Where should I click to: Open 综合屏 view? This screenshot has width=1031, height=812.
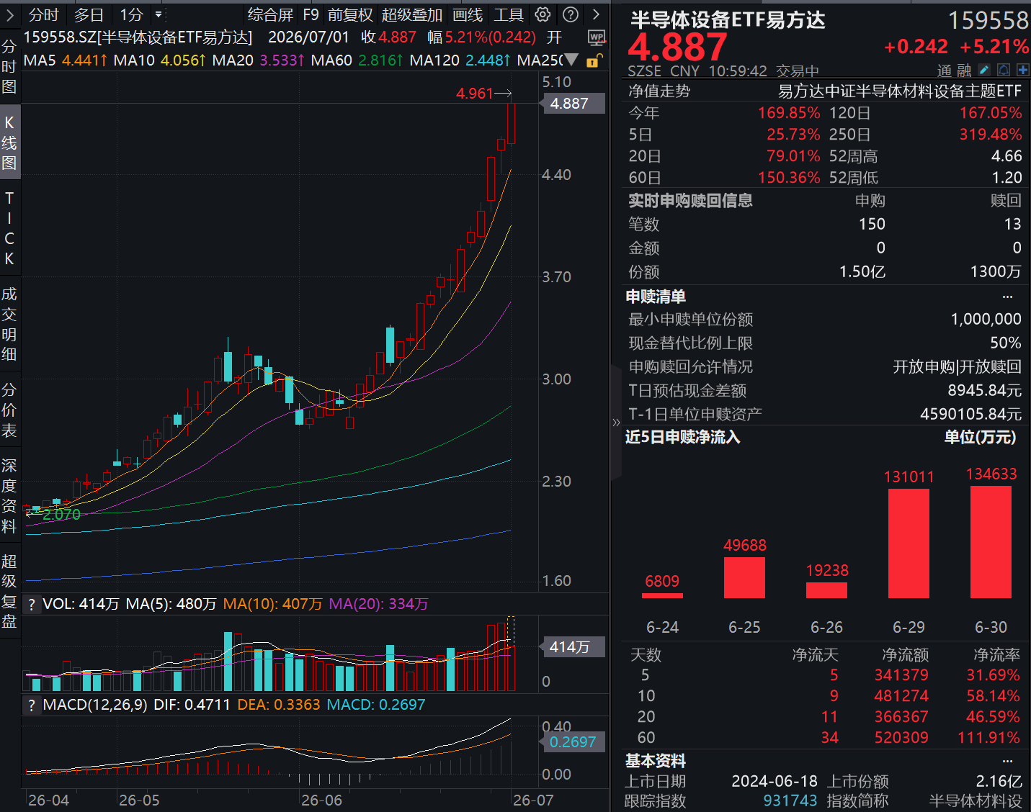click(270, 14)
